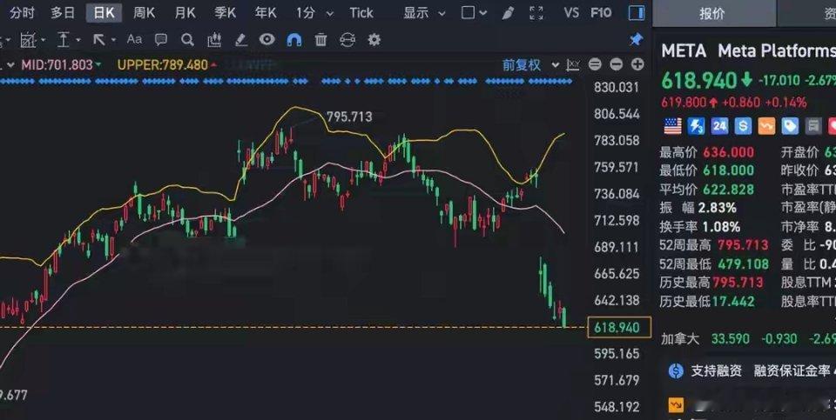Screen dimensions: 836x420
Task: Select the drawing brush tool in top bar
Action: coord(508,13)
